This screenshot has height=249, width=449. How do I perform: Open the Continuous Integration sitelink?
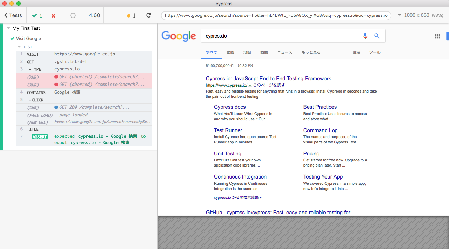pyautogui.click(x=240, y=177)
